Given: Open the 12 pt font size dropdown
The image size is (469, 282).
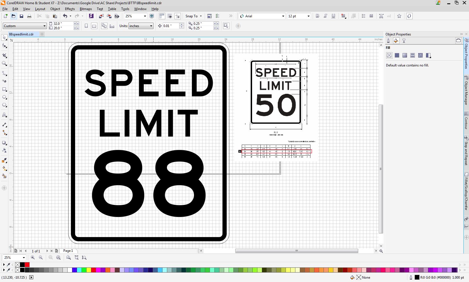Looking at the screenshot, I should coord(308,16).
